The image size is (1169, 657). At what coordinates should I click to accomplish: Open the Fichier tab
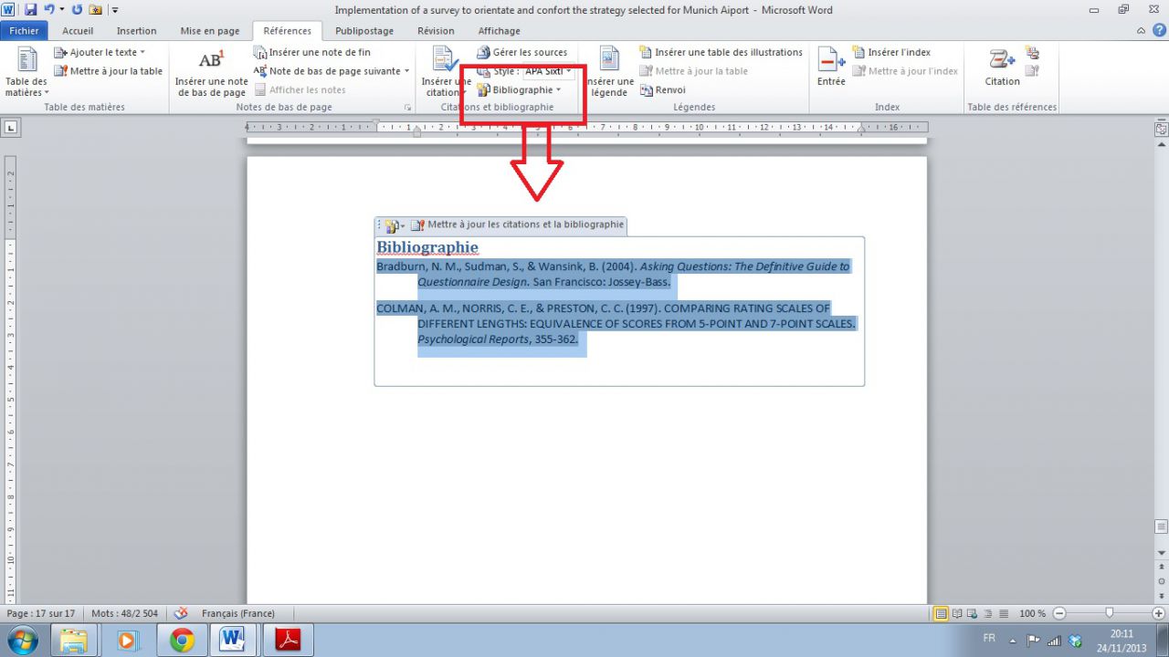pyautogui.click(x=24, y=30)
